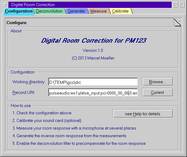The image size is (187, 157).
Task: Click inside the Record URI input field
Action: click(x=93, y=93)
